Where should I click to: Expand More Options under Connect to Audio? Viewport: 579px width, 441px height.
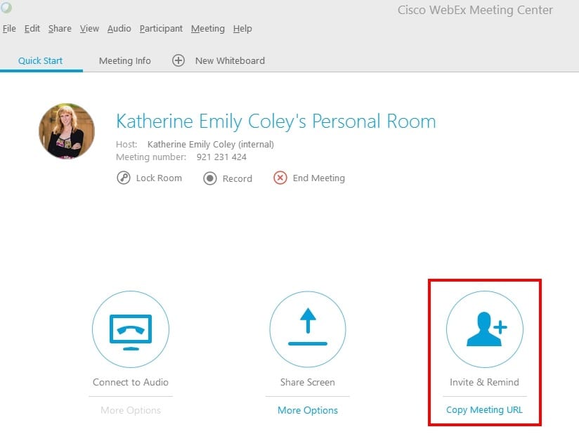coord(130,409)
